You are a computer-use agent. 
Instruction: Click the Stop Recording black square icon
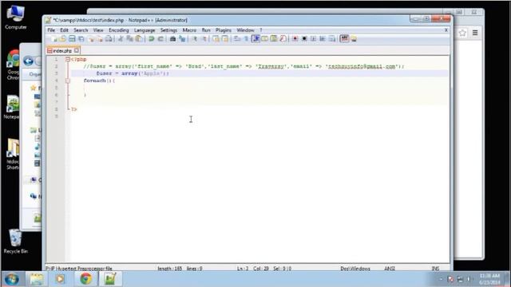pyautogui.click(x=303, y=39)
